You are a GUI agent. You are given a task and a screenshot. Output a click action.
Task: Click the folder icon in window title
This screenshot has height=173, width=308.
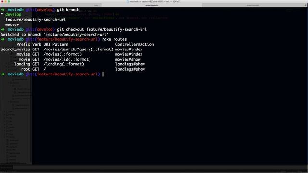(128, 1)
